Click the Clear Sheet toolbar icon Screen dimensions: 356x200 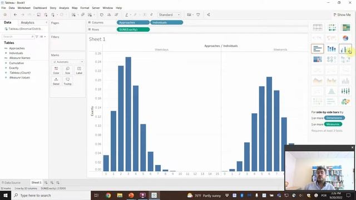(90, 15)
